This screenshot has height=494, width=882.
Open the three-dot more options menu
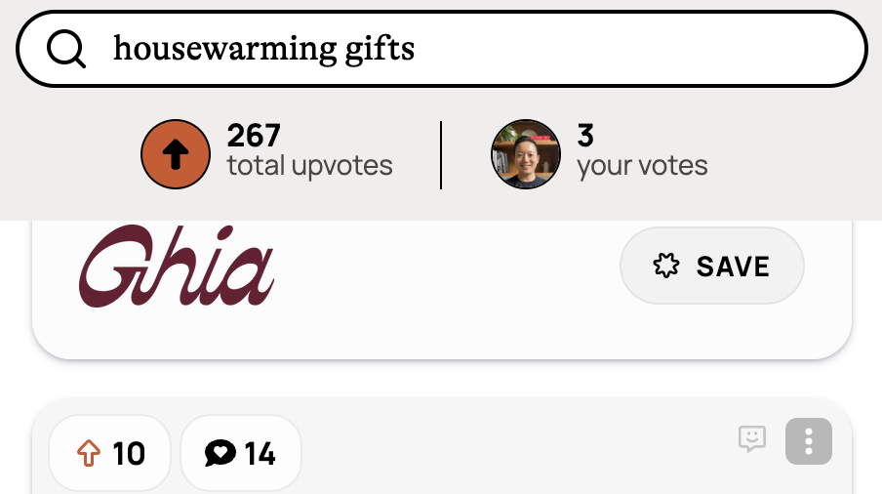(x=809, y=441)
